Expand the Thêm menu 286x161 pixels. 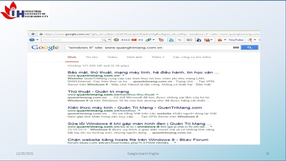158,57
